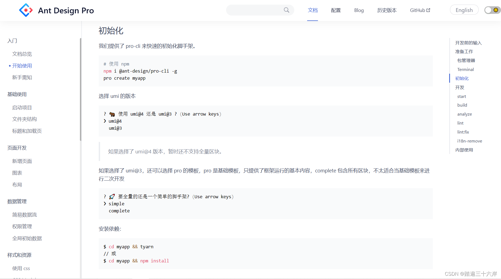Jump to the start anchor link
Screen dimensions: 501x279
[461, 96]
